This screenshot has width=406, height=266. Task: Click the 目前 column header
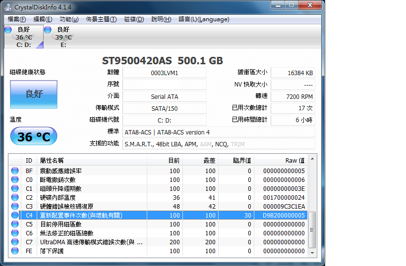165,160
